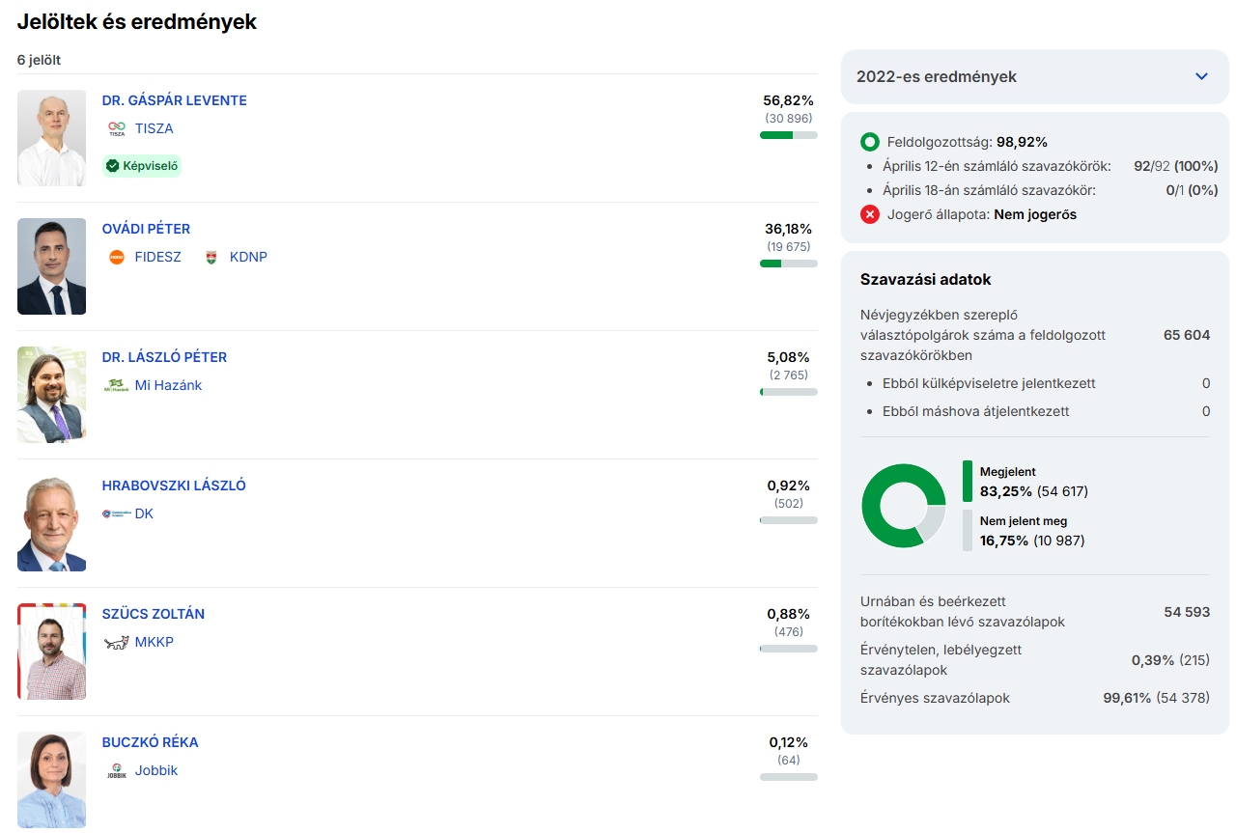Viewport: 1236px width, 833px height.
Task: Click the turnout donut chart
Action: 903,506
